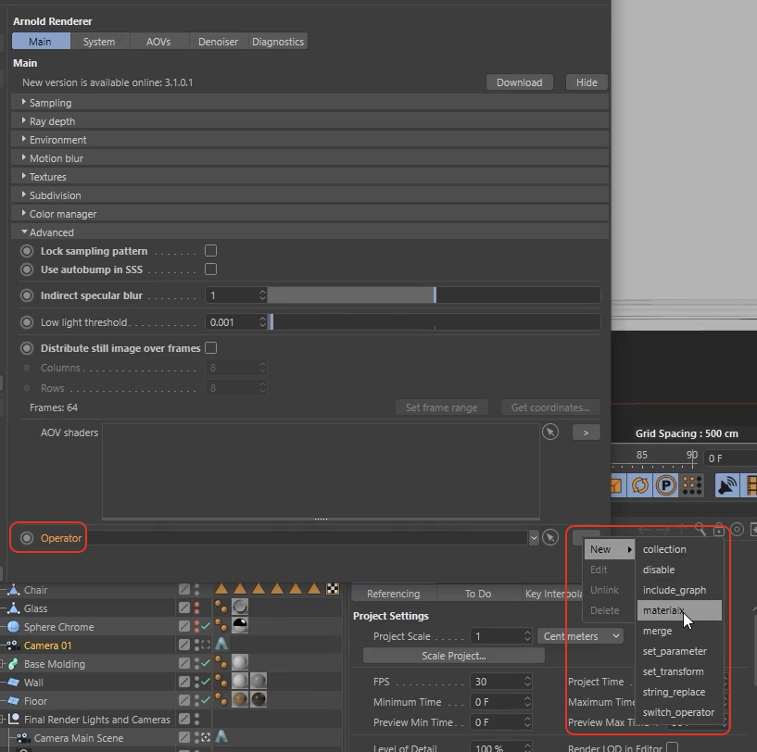Screen dimensions: 757x752
Task: Expand the Subdivision section
Action: (309, 195)
